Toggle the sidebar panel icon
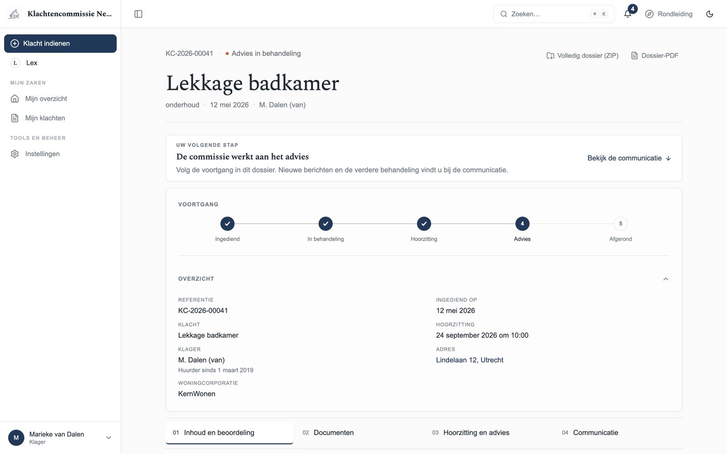 (139, 14)
